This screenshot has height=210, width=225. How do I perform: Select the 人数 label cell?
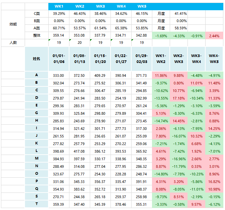(x=13, y=43)
